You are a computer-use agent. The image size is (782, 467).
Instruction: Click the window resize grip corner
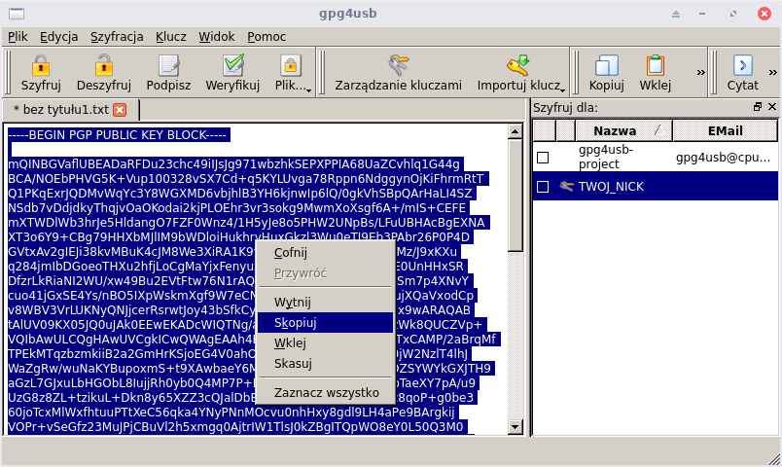coord(774,459)
